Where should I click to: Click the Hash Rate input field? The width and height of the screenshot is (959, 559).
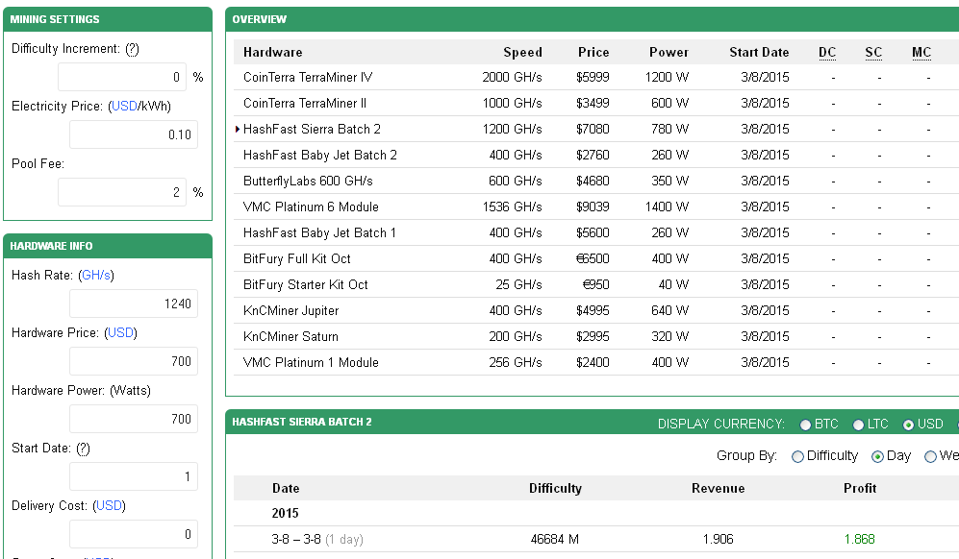tap(134, 304)
